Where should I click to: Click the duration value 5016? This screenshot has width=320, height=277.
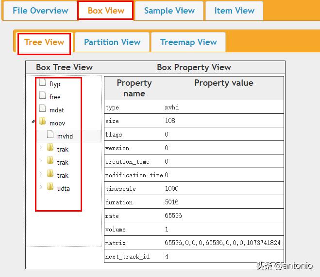[x=171, y=202]
